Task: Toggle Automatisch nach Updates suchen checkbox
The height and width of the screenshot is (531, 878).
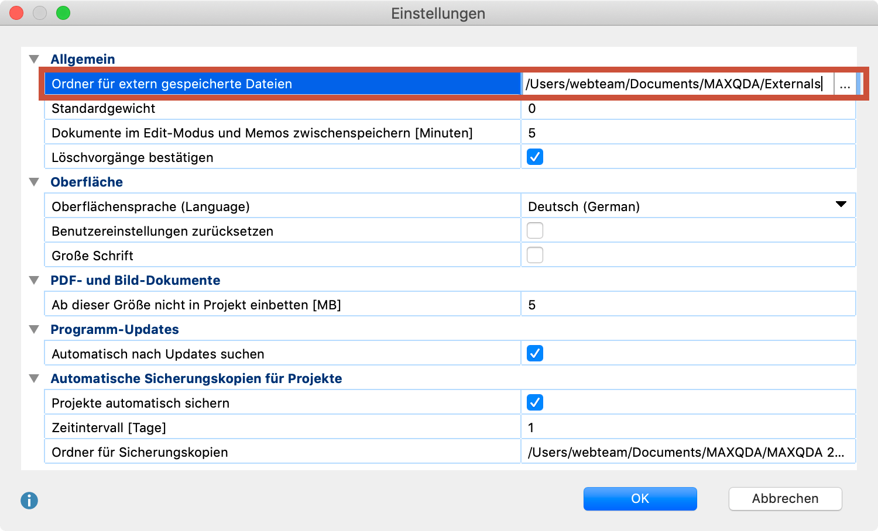Action: pos(535,353)
